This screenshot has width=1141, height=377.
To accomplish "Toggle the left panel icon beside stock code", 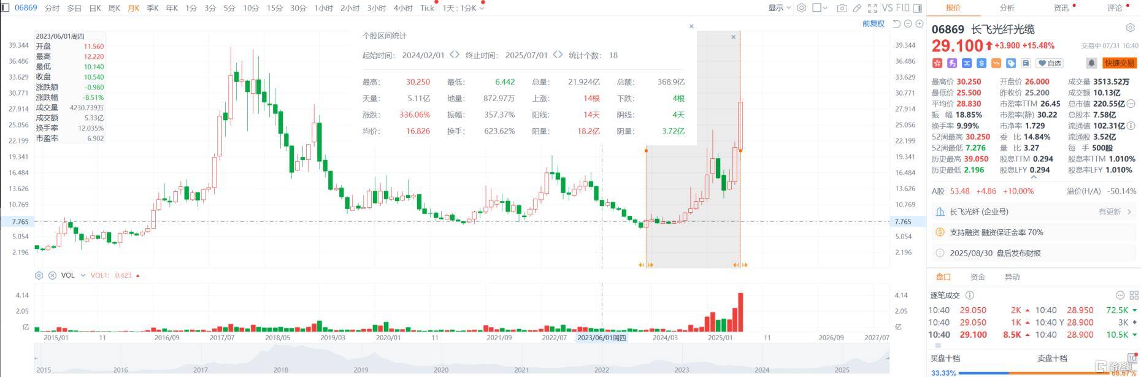I will pyautogui.click(x=6, y=8).
